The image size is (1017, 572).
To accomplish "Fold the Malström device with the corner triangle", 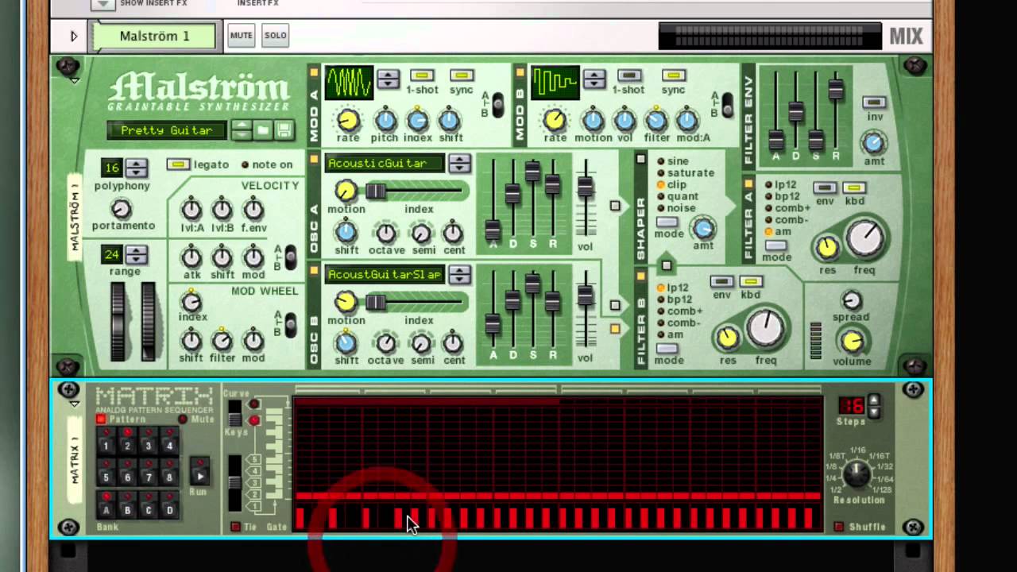I will 75,81.
